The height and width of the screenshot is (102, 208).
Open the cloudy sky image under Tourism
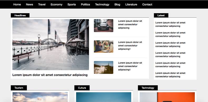pyautogui.click(x=40, y=97)
